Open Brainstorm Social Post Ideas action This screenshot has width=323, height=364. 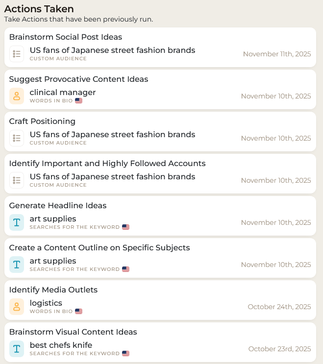click(x=66, y=37)
